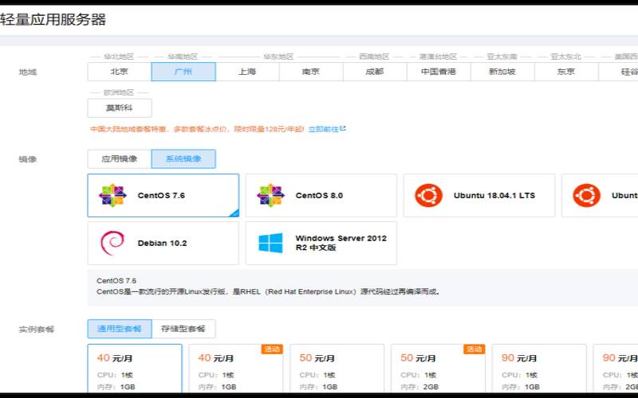This screenshot has height=398, width=638.
Task: Pick the 中国香港 region
Action: click(x=439, y=72)
